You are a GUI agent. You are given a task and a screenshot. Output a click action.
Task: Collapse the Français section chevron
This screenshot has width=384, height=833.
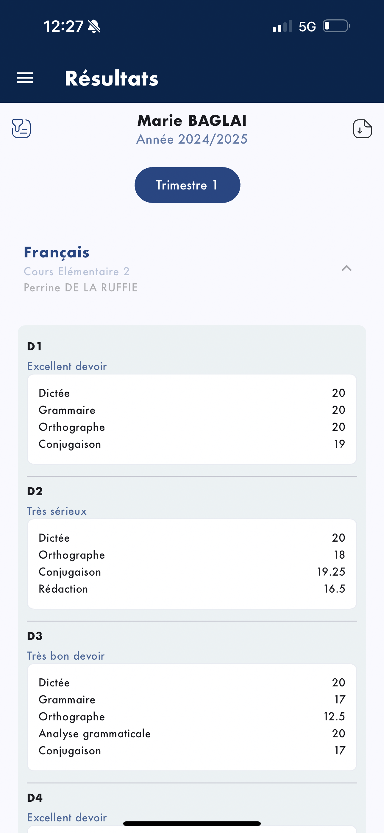346,268
